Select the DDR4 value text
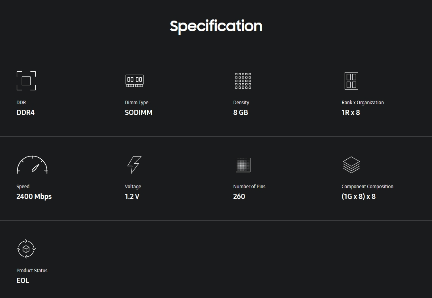This screenshot has width=432, height=298. (x=26, y=113)
